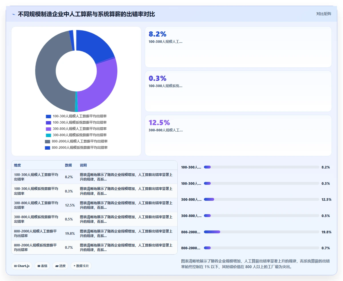Click the 19.8% value beside the progress bar
This screenshot has height=281, width=343.
(326, 232)
